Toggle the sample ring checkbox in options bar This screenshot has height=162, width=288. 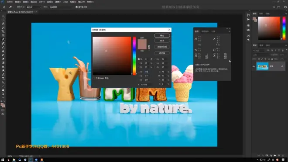click(77, 7)
